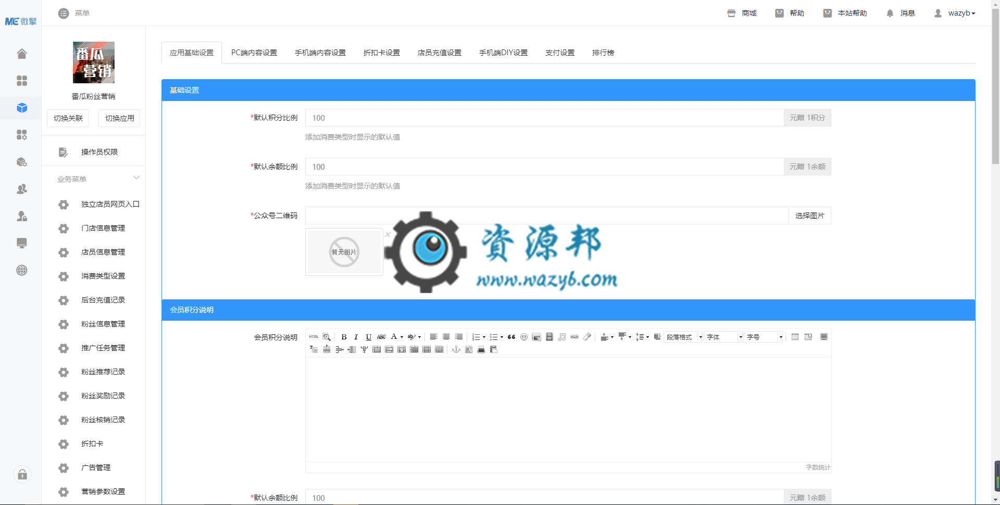Insert music in editor toolbar

pos(561,337)
